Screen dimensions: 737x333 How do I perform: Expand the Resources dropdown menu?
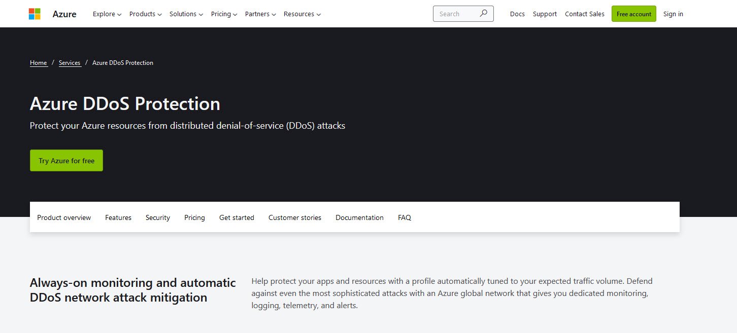302,14
